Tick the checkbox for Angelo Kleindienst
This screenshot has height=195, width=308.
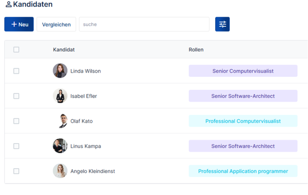pyautogui.click(x=16, y=171)
